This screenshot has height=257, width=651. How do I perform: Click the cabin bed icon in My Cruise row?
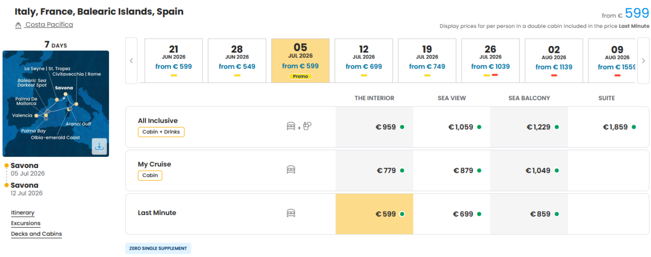[x=291, y=170]
